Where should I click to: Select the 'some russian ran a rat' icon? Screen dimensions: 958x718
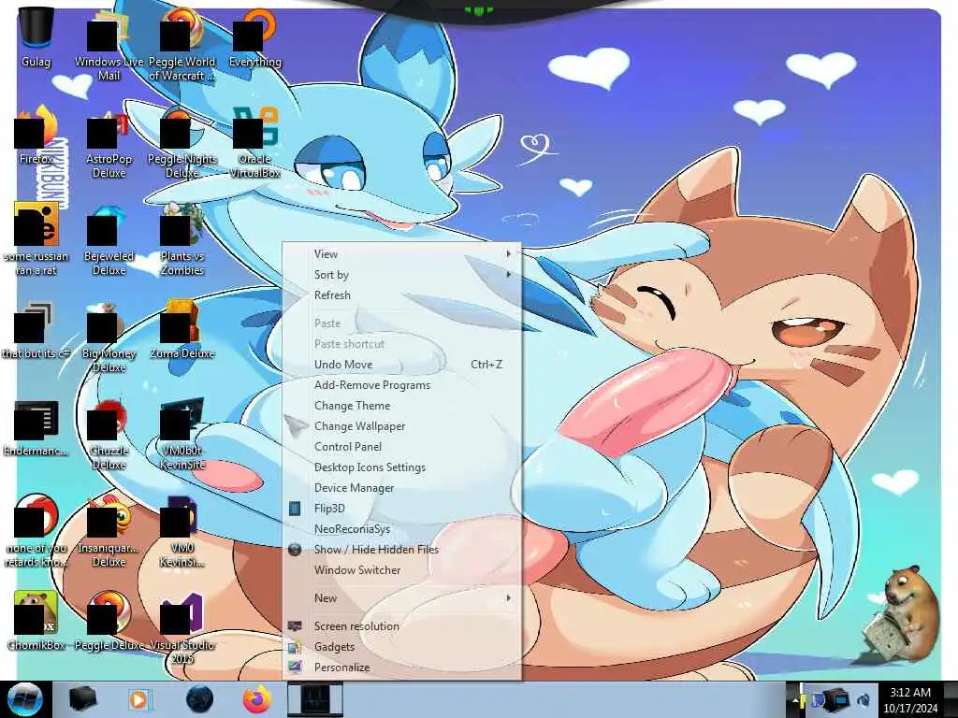point(36,239)
